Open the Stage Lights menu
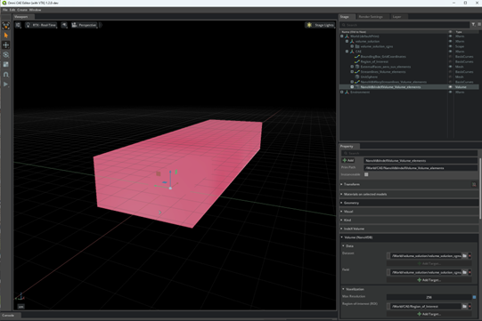 pos(320,25)
